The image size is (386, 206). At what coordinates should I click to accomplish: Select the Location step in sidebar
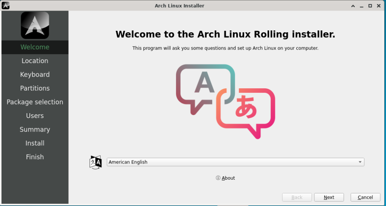click(x=35, y=61)
